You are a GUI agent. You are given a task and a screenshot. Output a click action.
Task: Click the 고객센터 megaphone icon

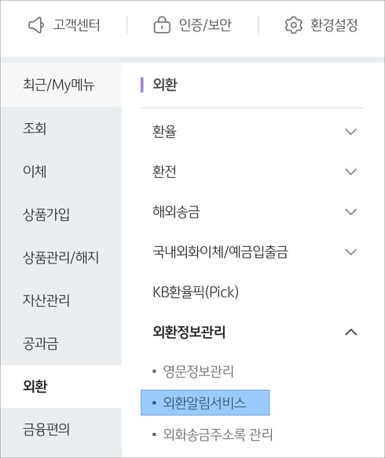(x=36, y=25)
